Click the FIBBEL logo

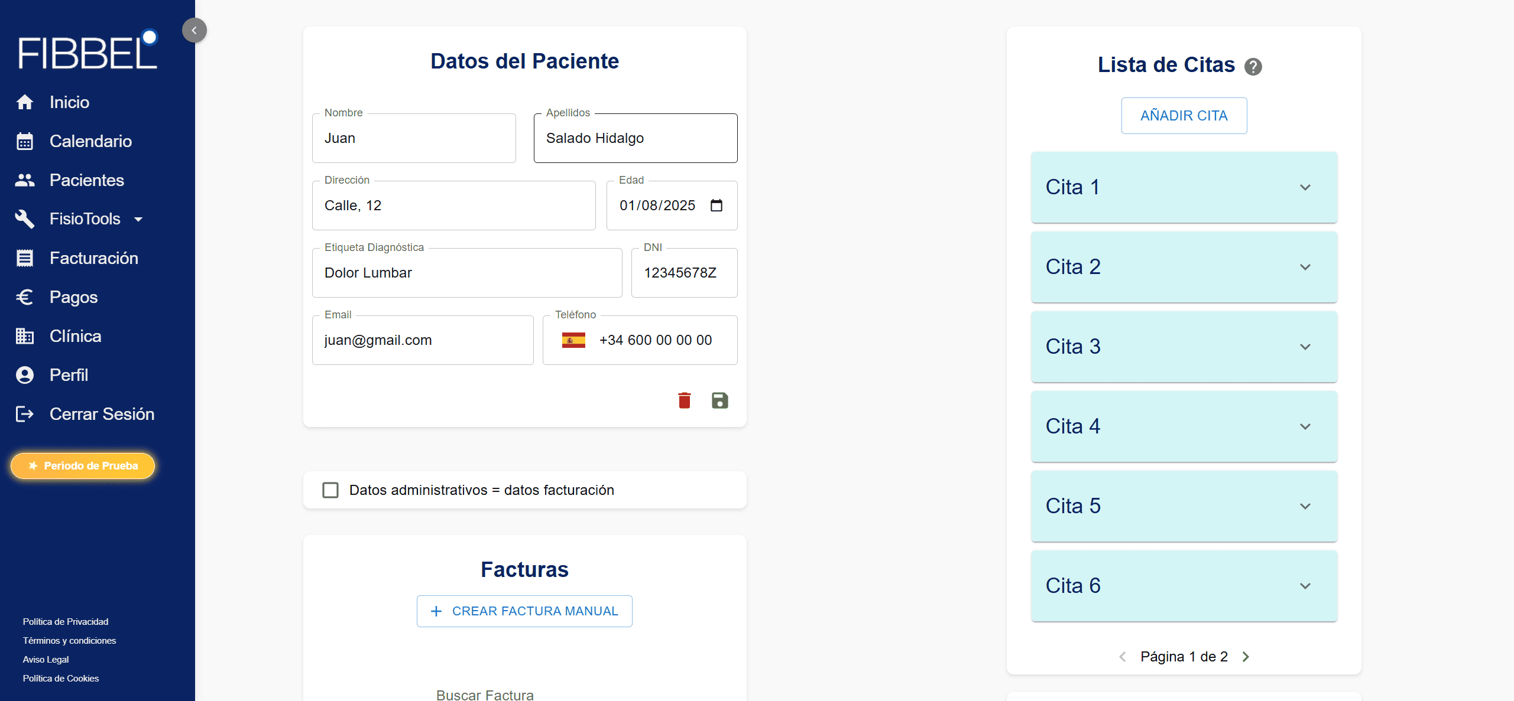point(87,51)
